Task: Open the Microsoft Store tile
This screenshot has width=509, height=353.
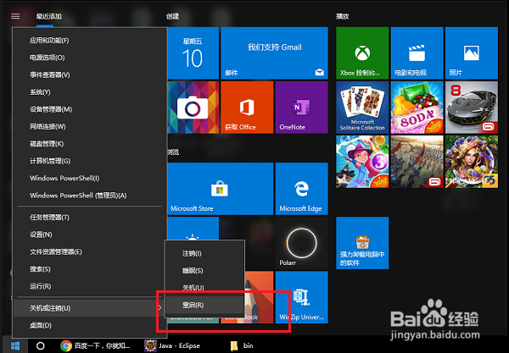Action: click(x=221, y=189)
